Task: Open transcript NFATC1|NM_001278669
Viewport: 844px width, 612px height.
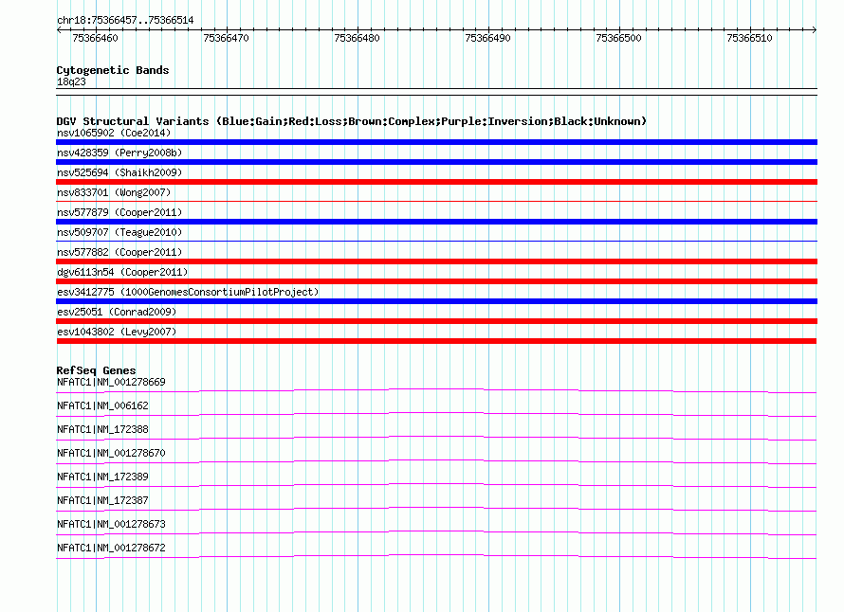Action: click(x=111, y=383)
